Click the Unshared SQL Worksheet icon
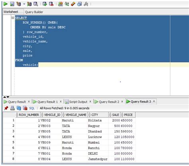The image size is (189, 166). click(x=61, y=4)
